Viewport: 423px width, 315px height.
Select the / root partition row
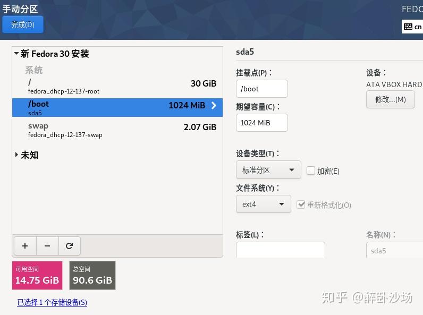click(x=117, y=86)
